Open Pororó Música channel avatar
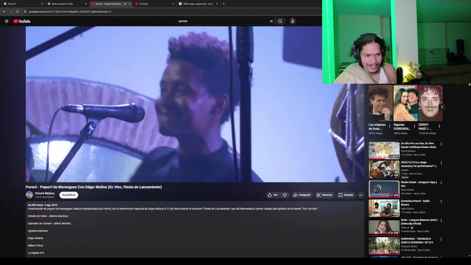The image size is (471, 265). (29, 195)
